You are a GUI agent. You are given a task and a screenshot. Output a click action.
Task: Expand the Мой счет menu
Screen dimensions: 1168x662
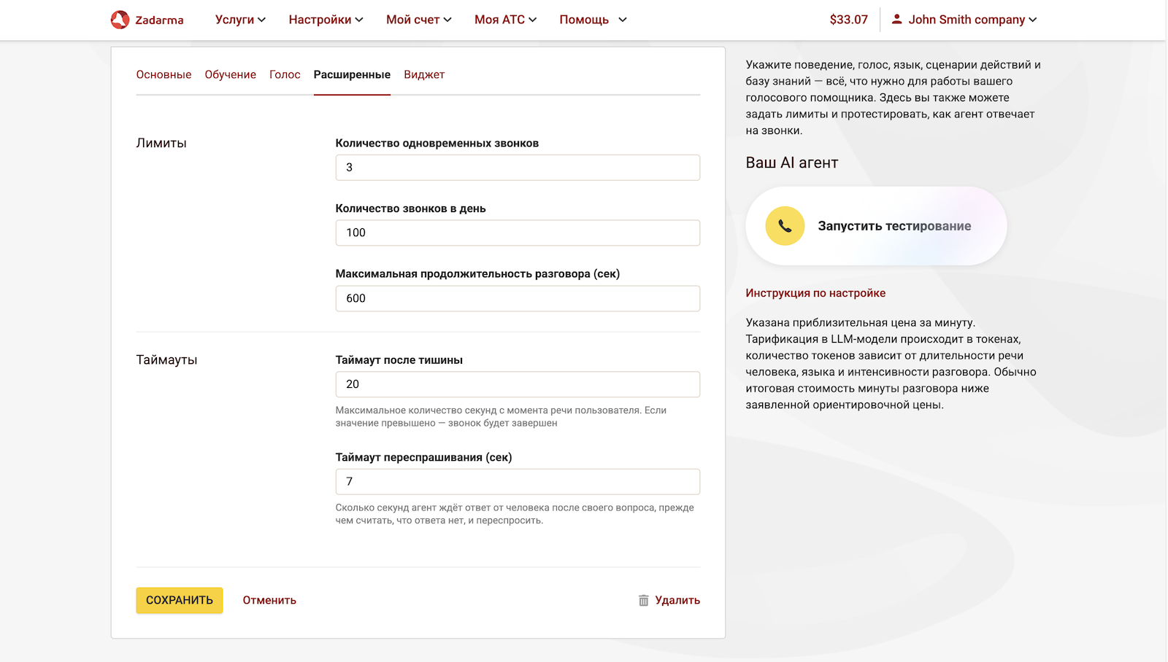[x=418, y=20]
